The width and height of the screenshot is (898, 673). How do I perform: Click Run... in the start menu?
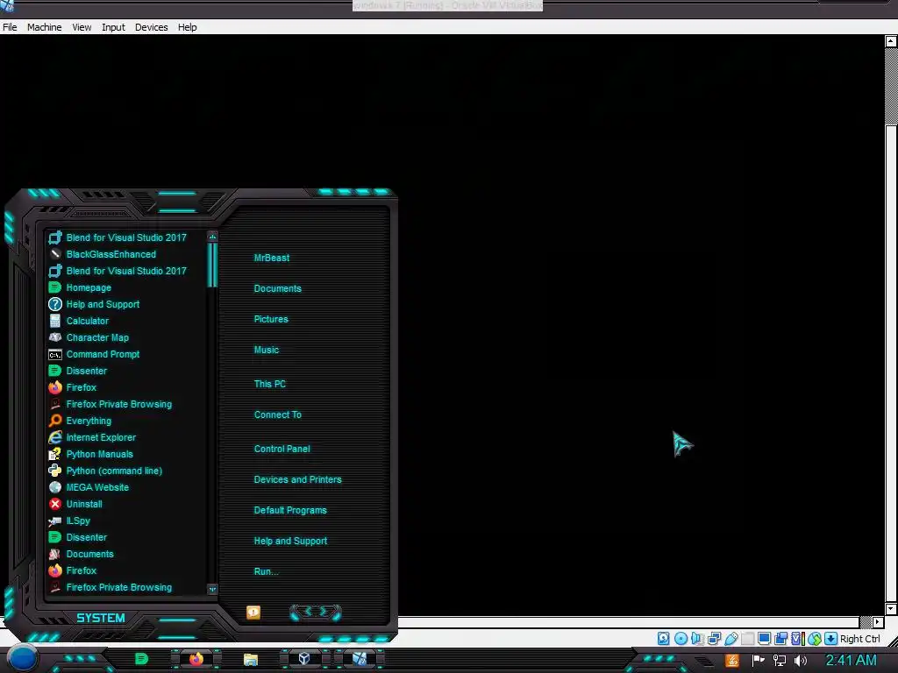267,571
